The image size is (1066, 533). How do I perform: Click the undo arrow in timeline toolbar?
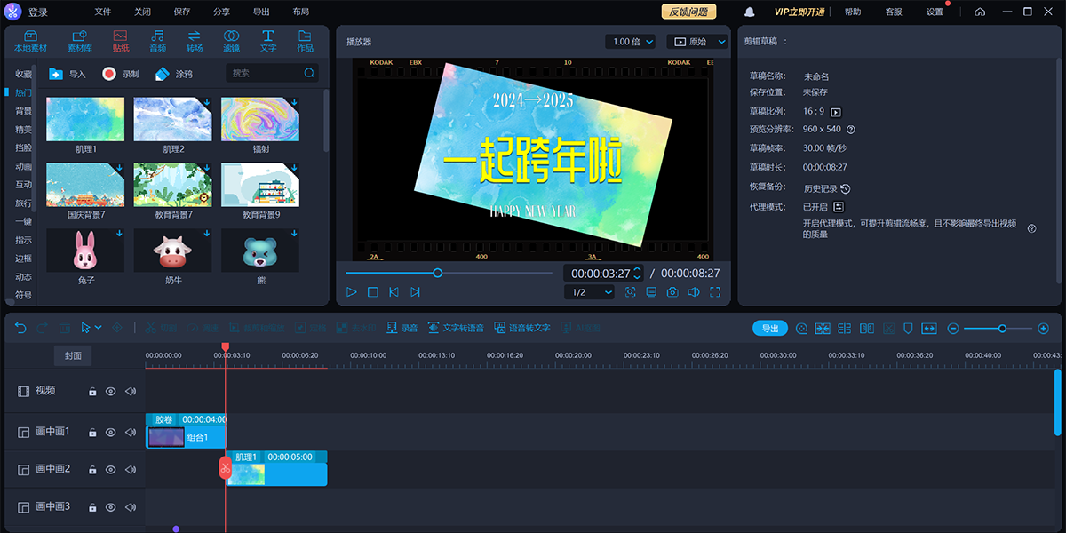click(21, 328)
